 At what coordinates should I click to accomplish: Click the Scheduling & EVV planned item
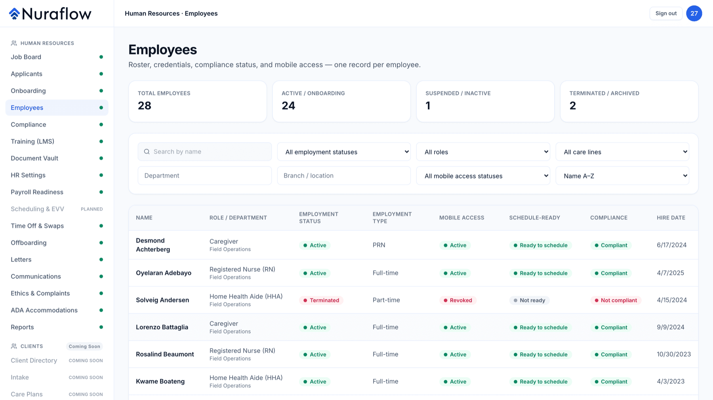(57, 209)
